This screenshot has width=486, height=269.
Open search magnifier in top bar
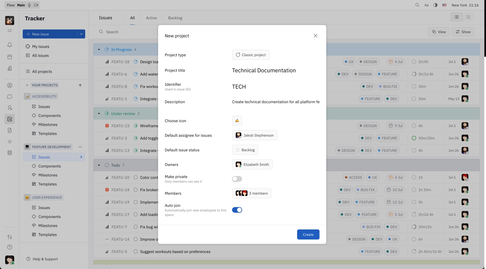(417, 5)
